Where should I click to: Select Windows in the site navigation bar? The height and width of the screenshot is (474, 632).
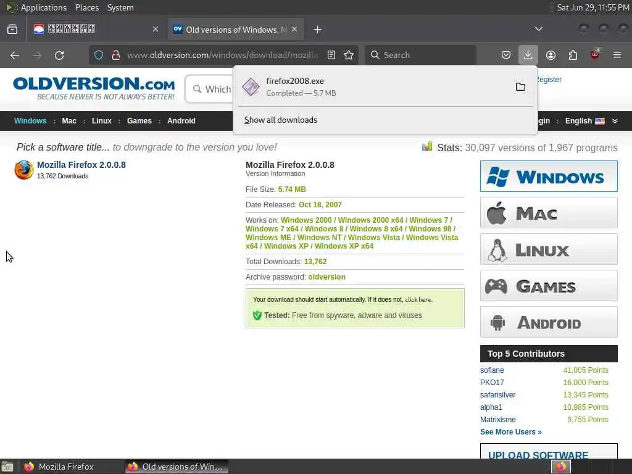click(x=30, y=121)
